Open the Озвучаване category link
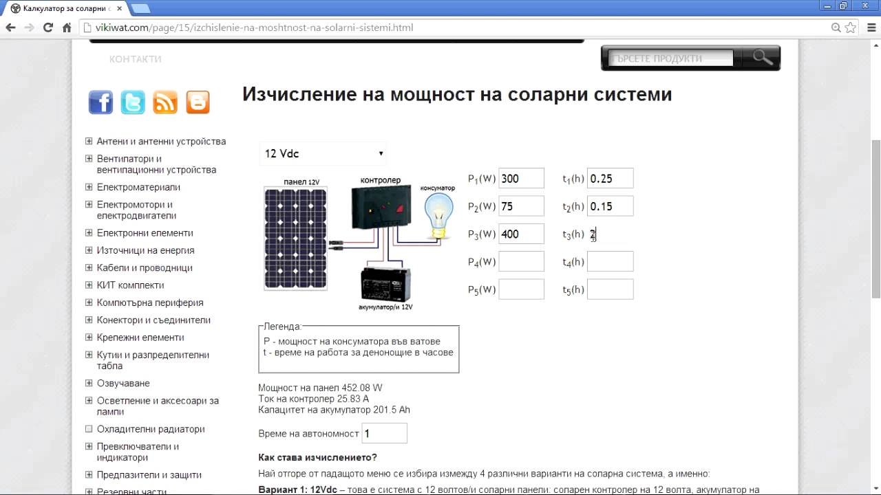This screenshot has height=495, width=881. click(x=123, y=384)
